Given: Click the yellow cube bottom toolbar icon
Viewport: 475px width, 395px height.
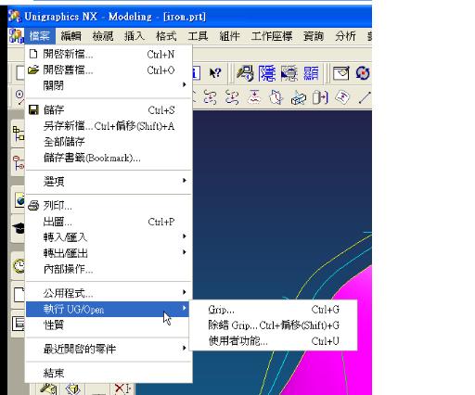Looking at the screenshot, I should click(73, 389).
